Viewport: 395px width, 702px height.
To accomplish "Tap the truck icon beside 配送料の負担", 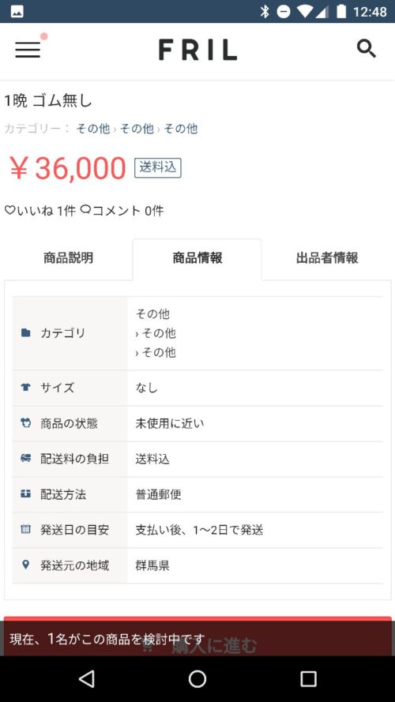I will pyautogui.click(x=26, y=458).
